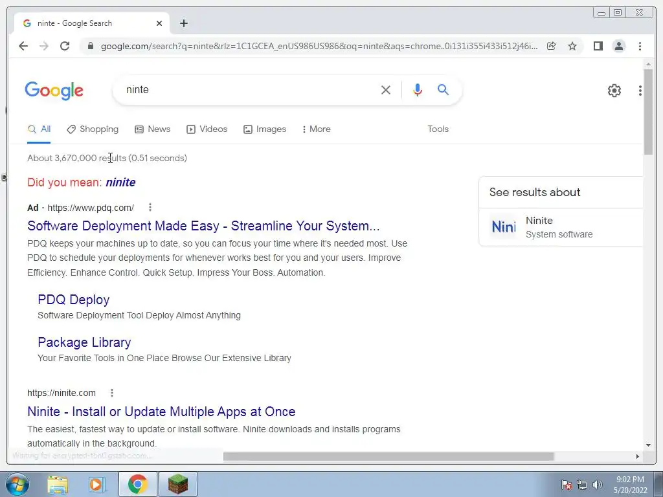
Task: Launch Windows Media Player from taskbar
Action: (x=96, y=484)
